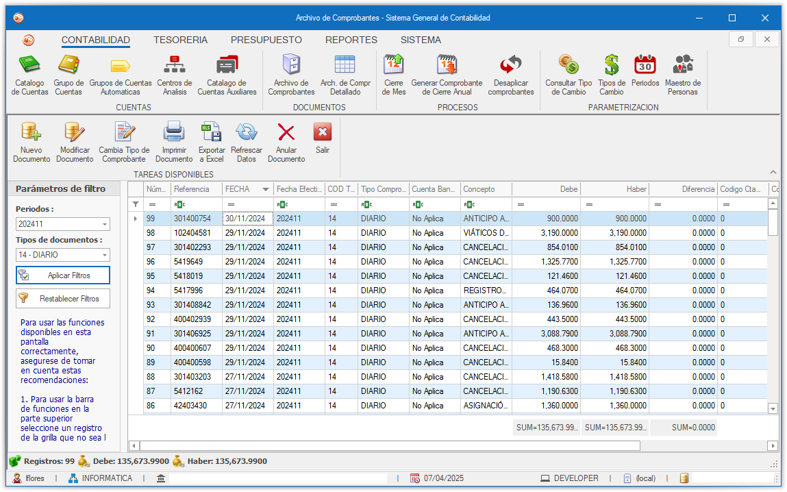Switch to the REPORTES tab
The image size is (787, 492).
pyautogui.click(x=351, y=40)
